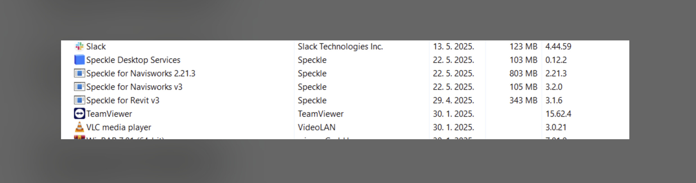The image size is (696, 183).
Task: Click the Slack app icon
Action: coord(79,46)
